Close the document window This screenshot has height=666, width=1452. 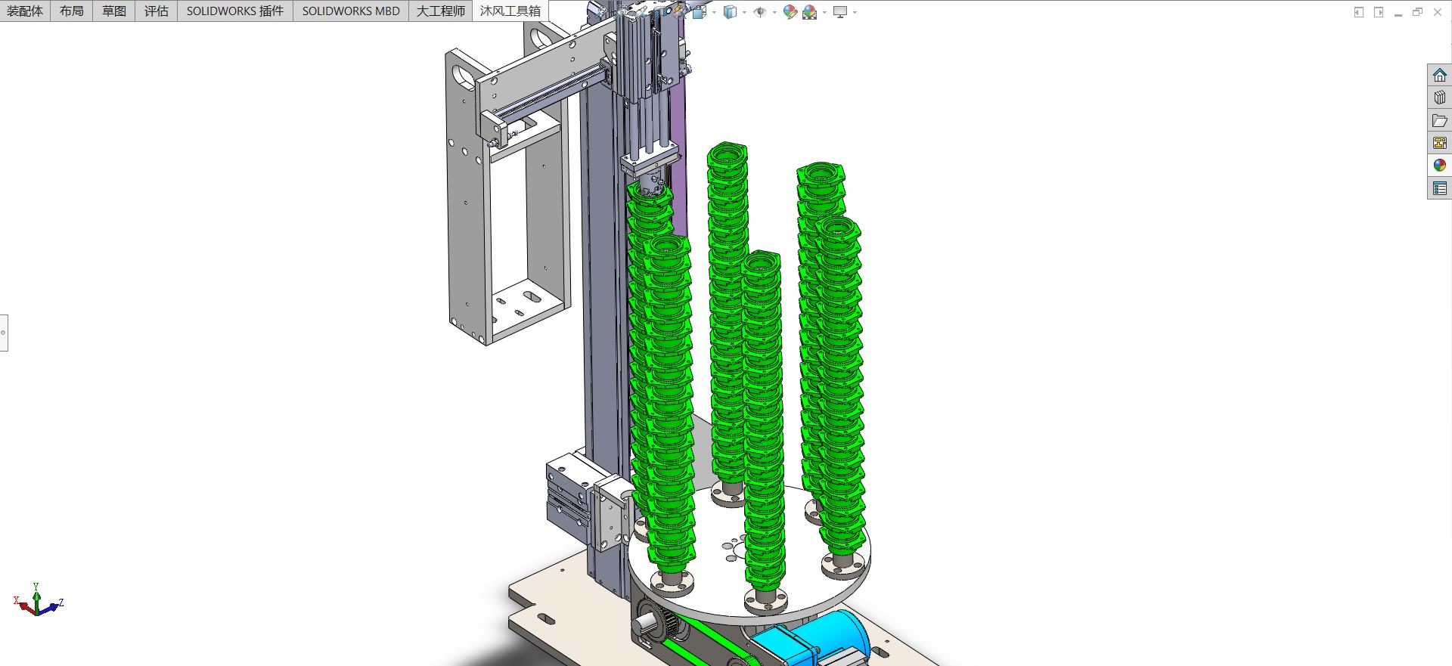[1438, 12]
